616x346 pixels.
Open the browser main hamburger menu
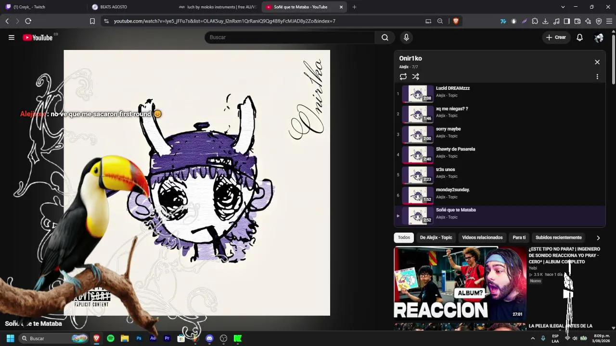click(609, 21)
